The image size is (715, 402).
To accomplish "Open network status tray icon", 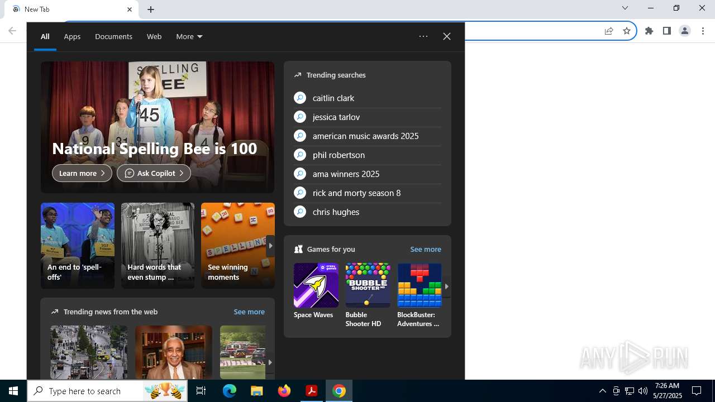I will [630, 391].
